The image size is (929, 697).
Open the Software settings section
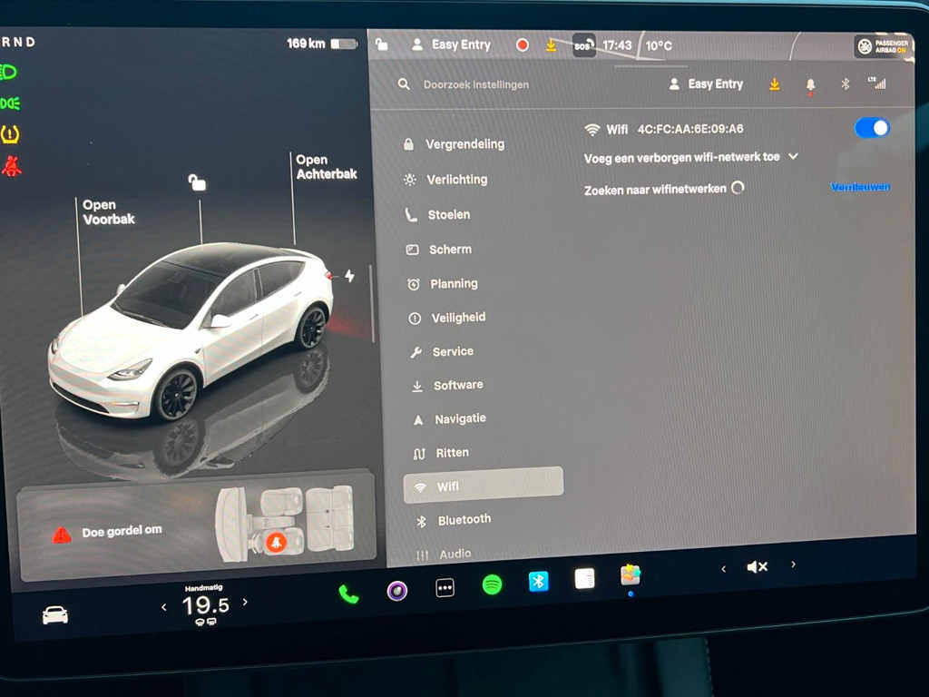[457, 385]
